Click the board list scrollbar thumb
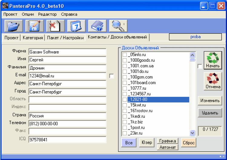The width and height of the screenshot is (227, 160). (192, 60)
